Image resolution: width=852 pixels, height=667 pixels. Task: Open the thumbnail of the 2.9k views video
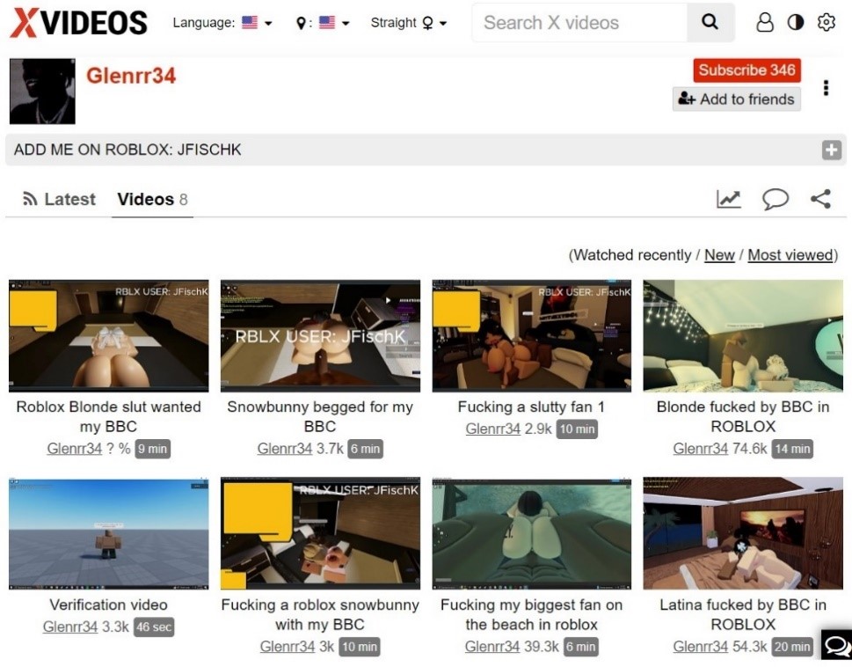531,336
